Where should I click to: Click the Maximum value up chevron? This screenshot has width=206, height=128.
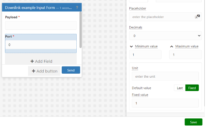(x=172, y=47)
